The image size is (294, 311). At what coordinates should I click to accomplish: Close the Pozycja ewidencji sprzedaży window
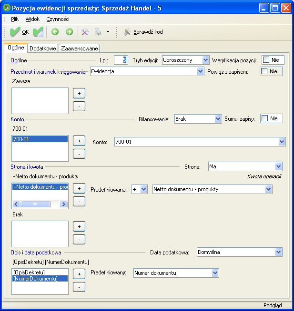coord(286,8)
